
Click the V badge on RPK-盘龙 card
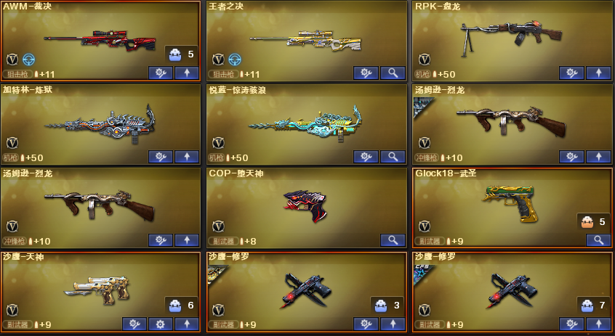click(x=424, y=60)
